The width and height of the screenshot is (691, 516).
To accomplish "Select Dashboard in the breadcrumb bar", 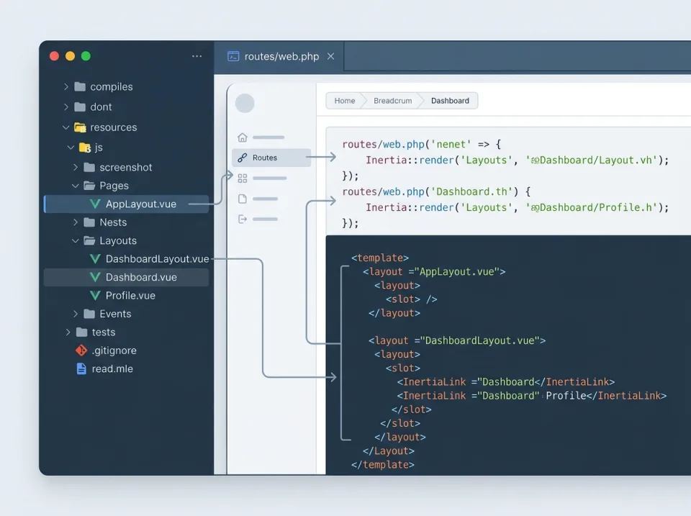I will point(450,101).
